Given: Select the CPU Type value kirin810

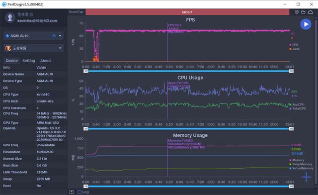Looking at the screenshot, I should point(43,95).
